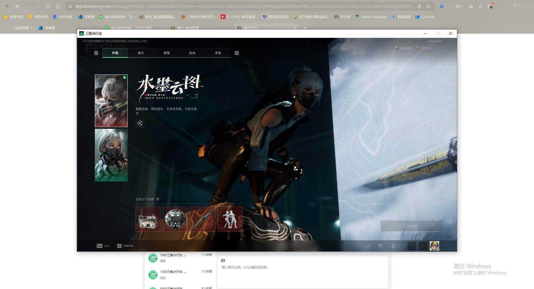The width and height of the screenshot is (534, 289).
Task: Click the Q key previous-tab icon
Action: coord(96,53)
